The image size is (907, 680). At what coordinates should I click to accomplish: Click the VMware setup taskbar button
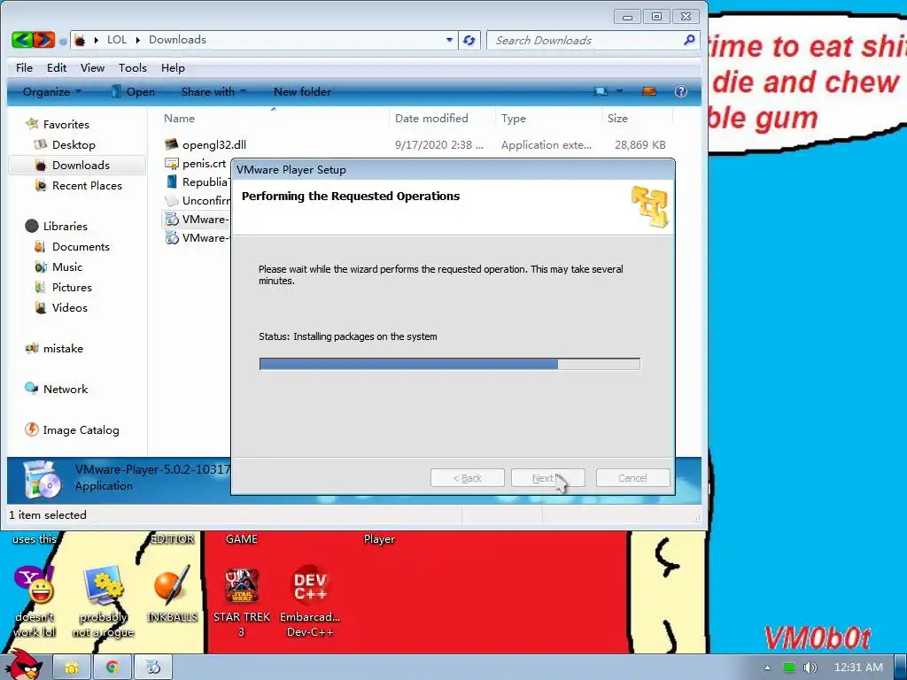[x=152, y=668]
